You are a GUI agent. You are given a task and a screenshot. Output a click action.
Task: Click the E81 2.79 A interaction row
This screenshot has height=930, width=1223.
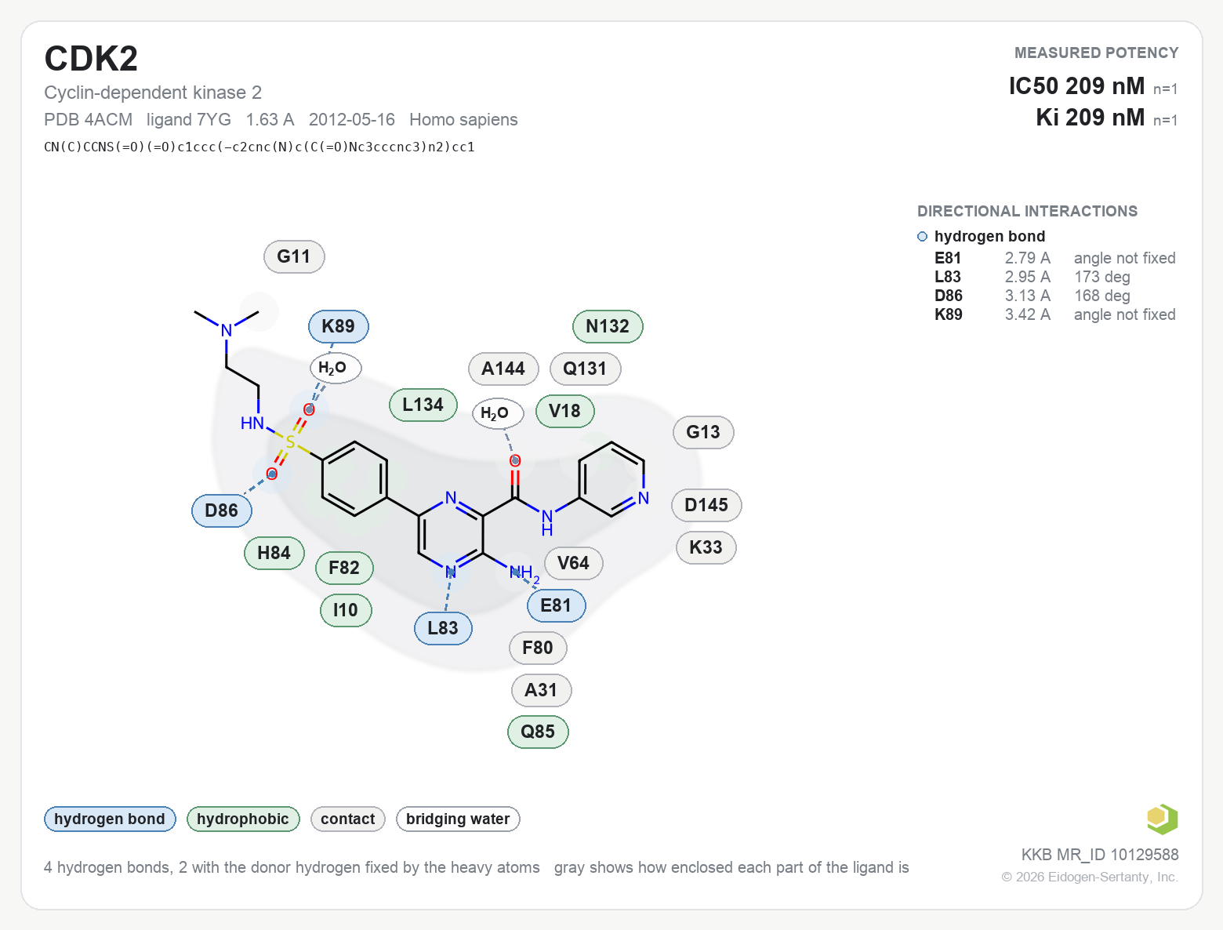pyautogui.click(x=1054, y=258)
